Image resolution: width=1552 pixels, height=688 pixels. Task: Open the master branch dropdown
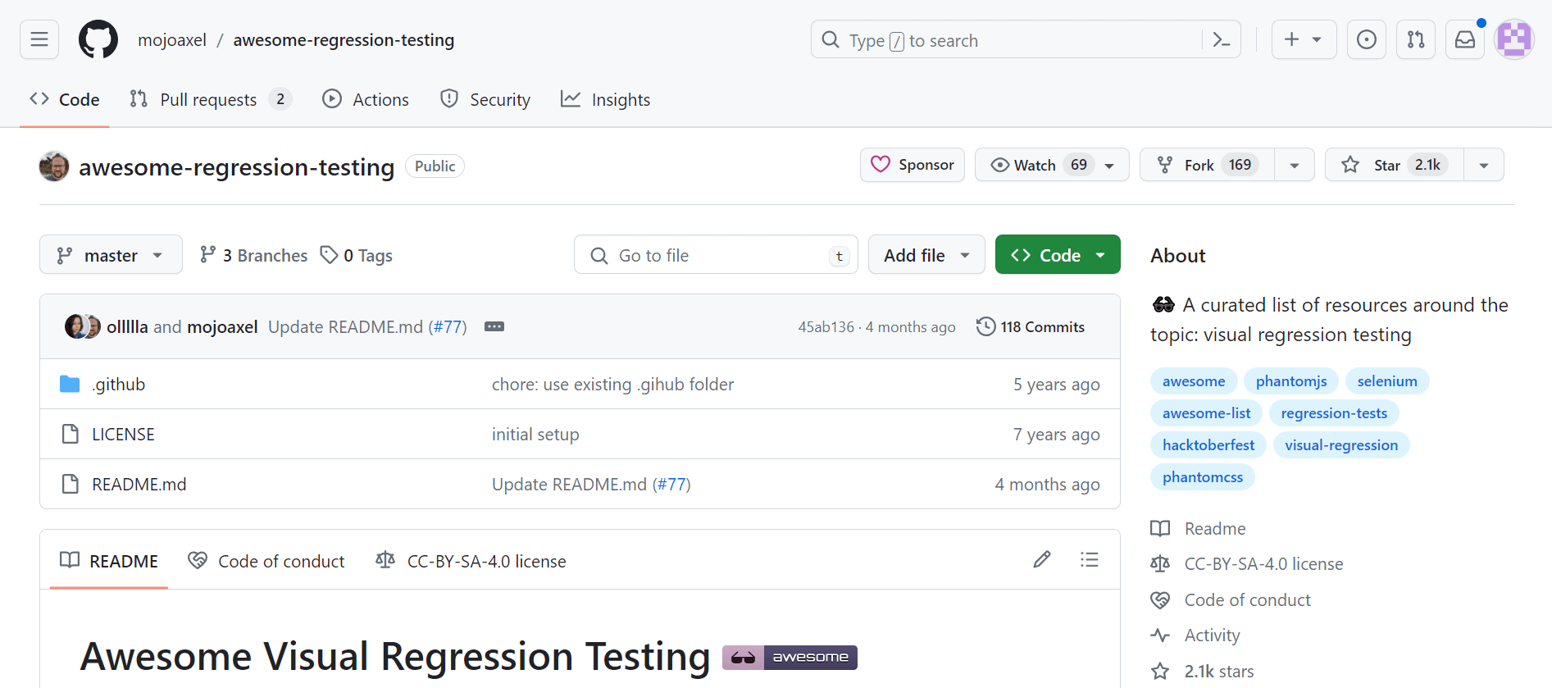[x=111, y=255]
